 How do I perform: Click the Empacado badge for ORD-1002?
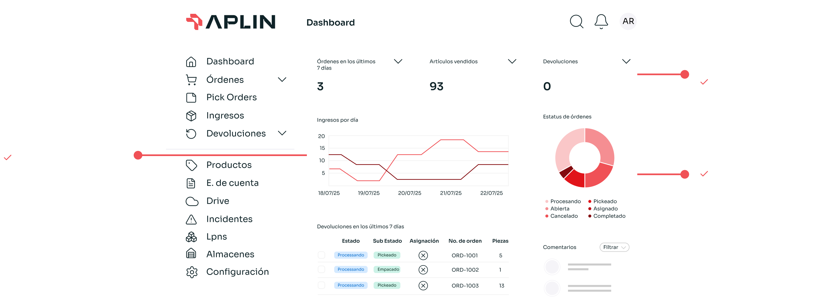[x=387, y=269]
